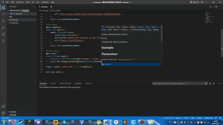Open Telegram from the taskbar
This screenshot has width=223, height=125.
pyautogui.click(x=64, y=122)
